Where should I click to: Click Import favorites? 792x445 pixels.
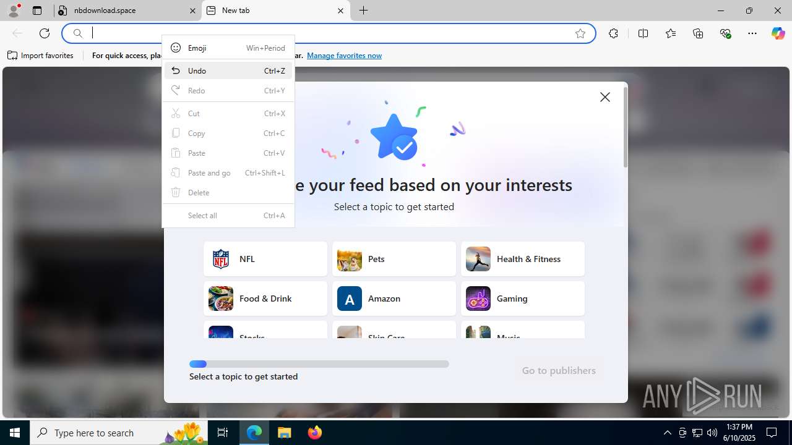coord(40,56)
